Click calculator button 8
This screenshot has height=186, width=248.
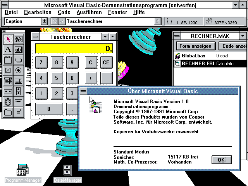[x=57, y=62]
